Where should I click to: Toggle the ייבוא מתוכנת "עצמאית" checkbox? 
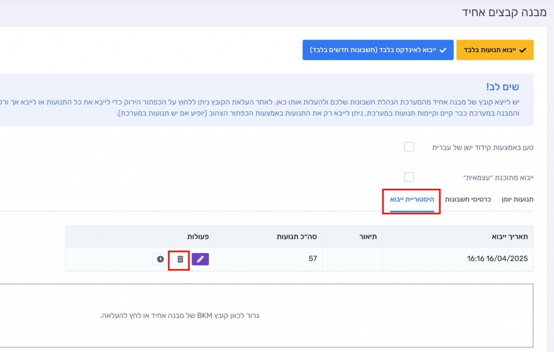coord(409,177)
